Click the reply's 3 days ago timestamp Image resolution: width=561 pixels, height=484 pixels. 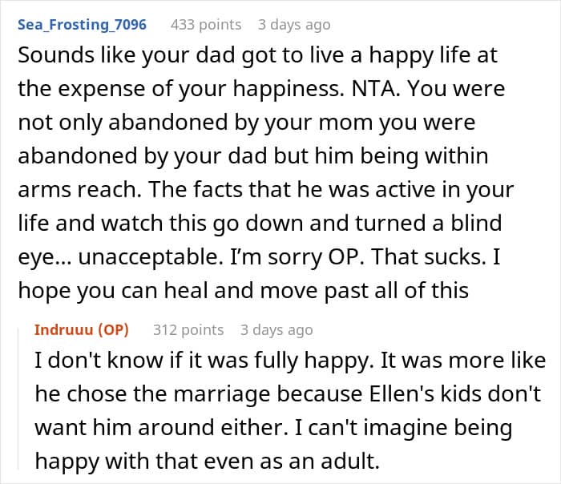point(276,329)
